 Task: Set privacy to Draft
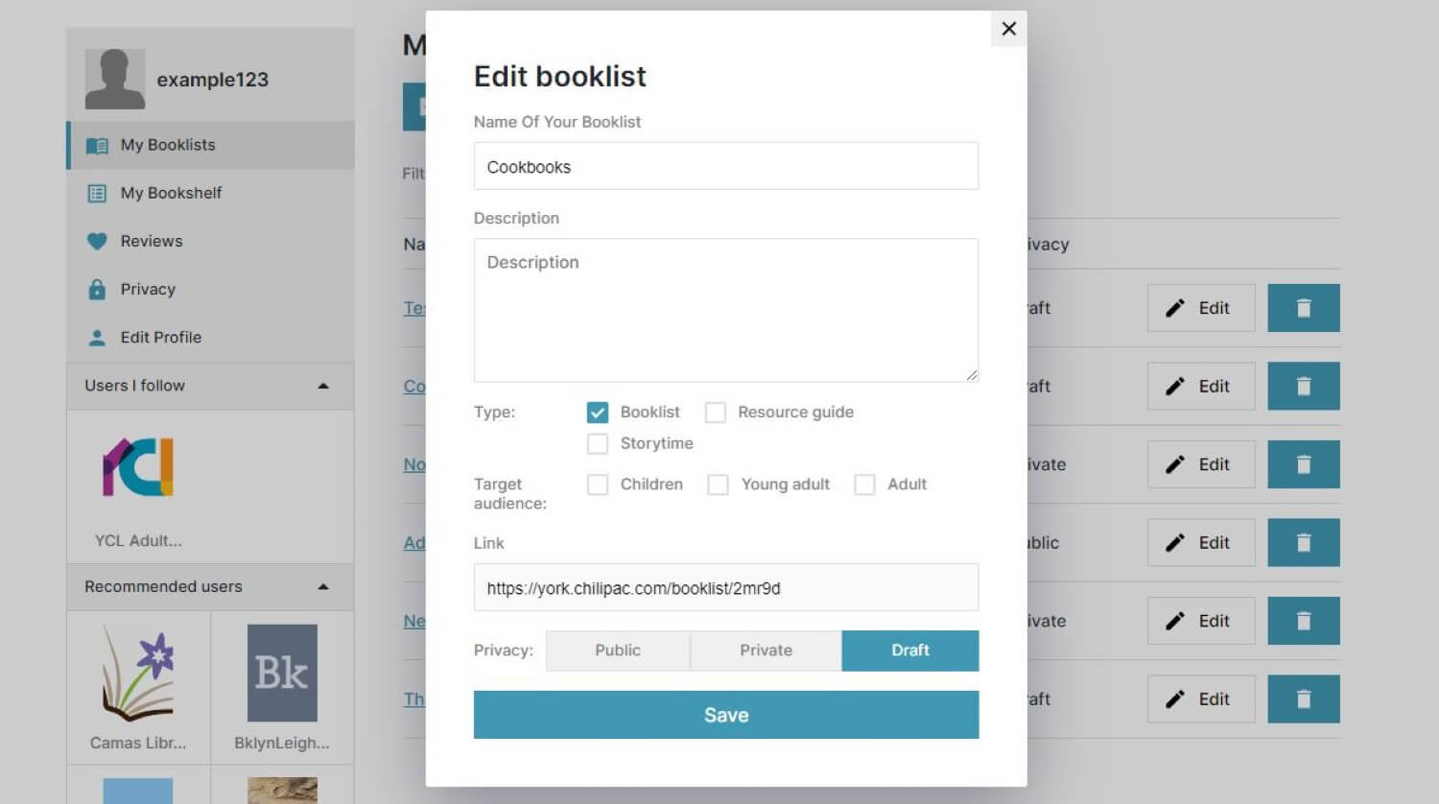click(910, 650)
